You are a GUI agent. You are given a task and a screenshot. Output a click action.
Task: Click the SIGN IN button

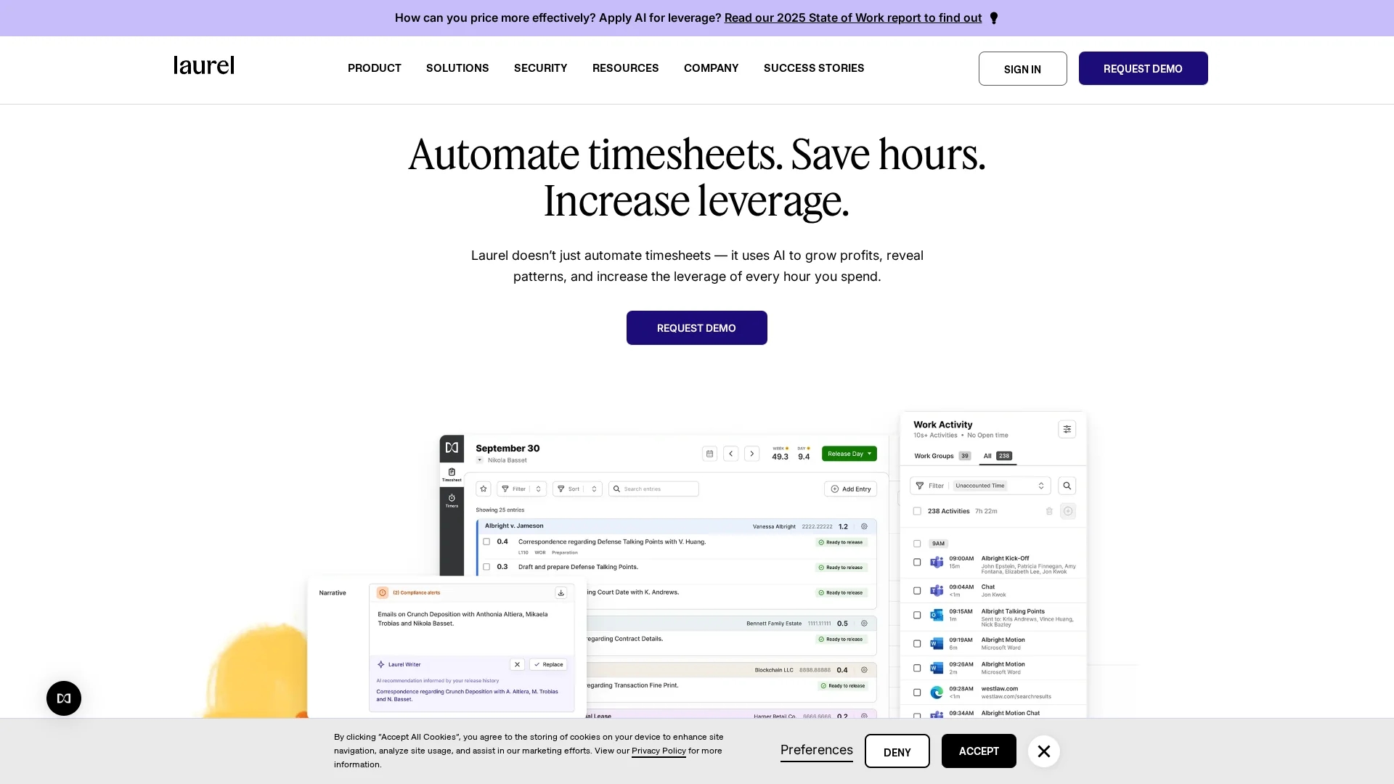click(x=1023, y=68)
